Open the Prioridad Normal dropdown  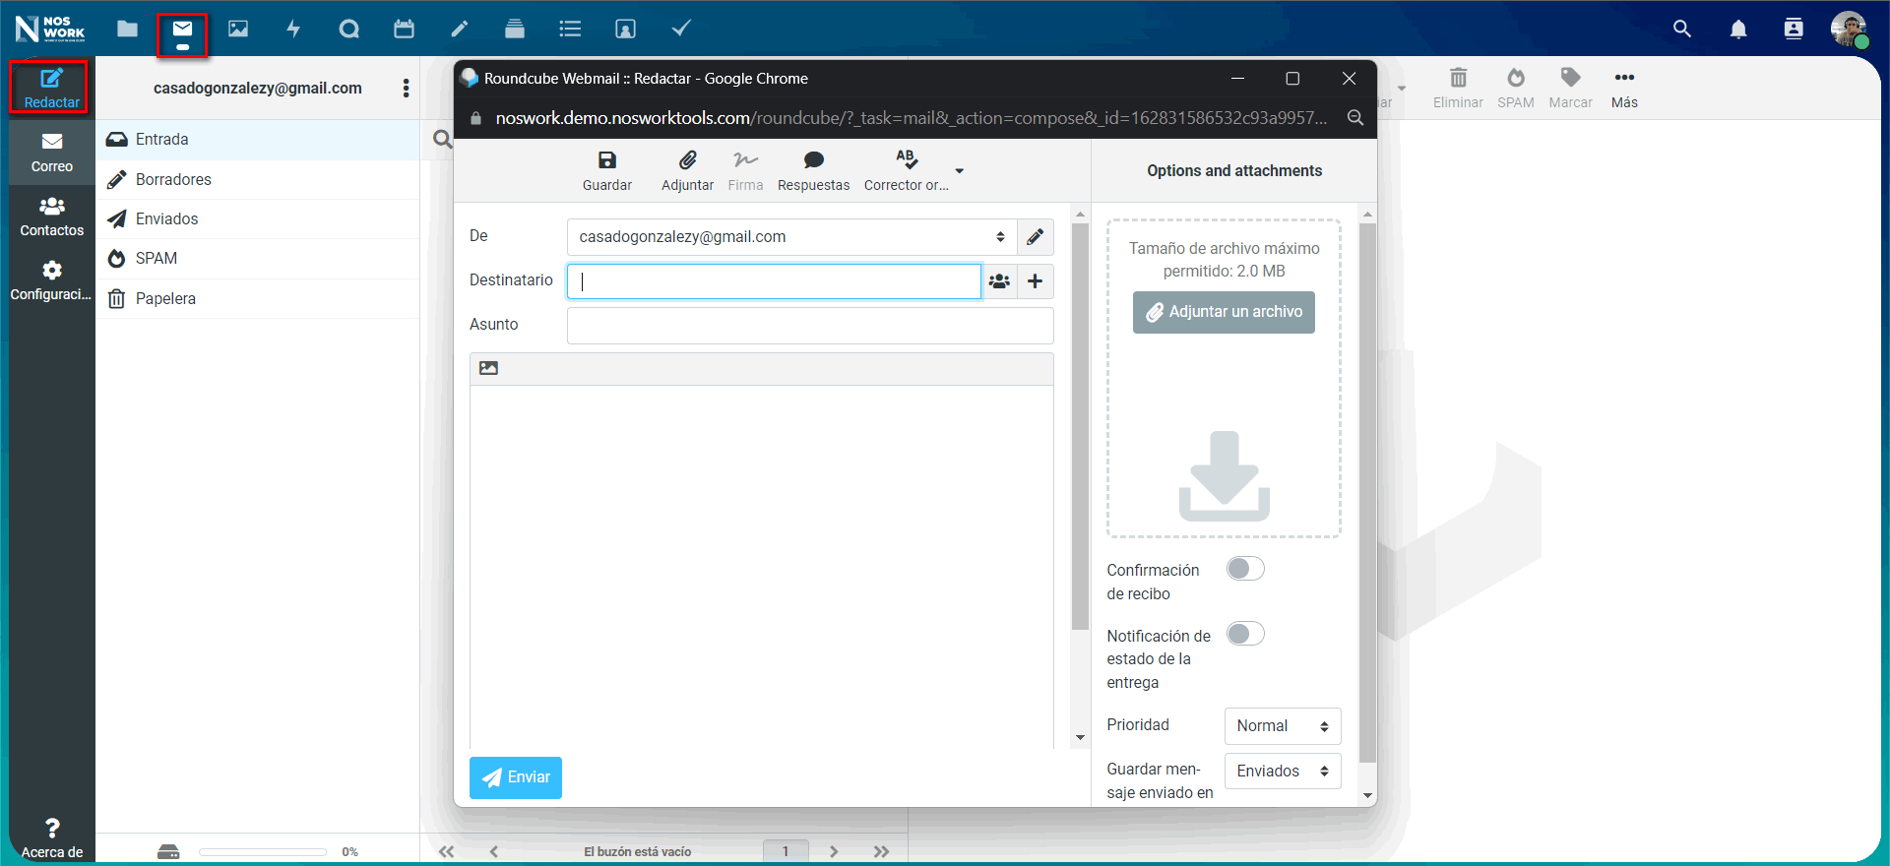click(x=1283, y=726)
